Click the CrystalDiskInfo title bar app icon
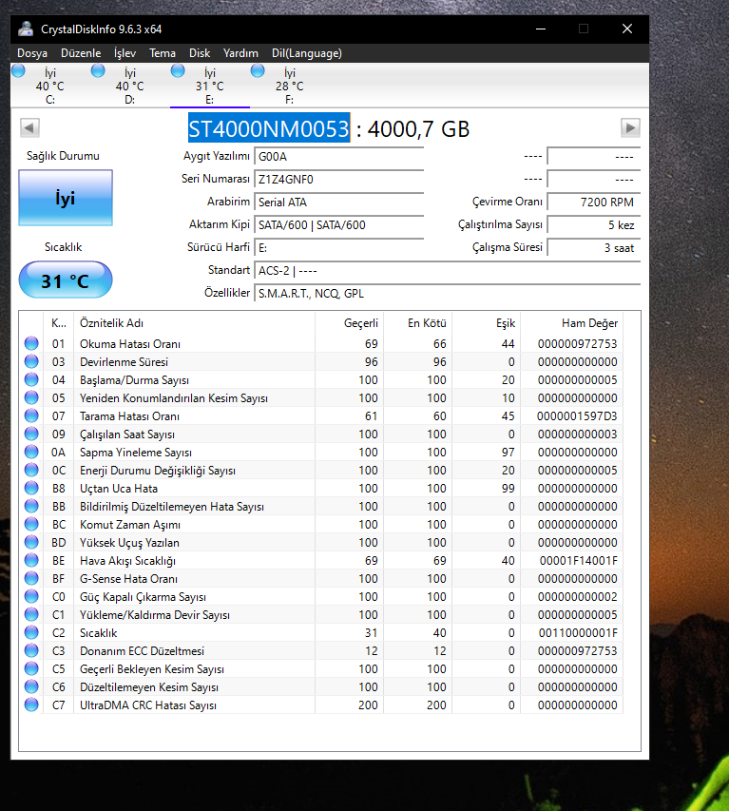Image resolution: width=729 pixels, height=811 pixels. pyautogui.click(x=26, y=29)
